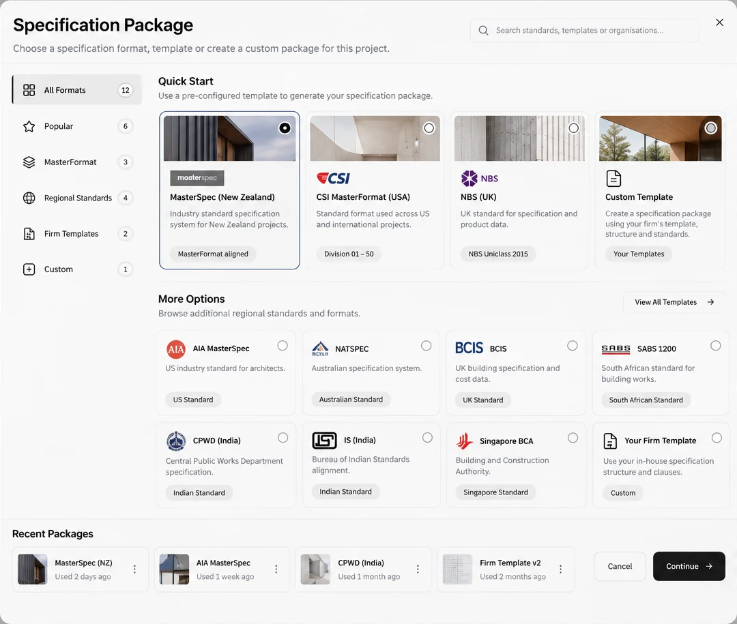This screenshot has height=624, width=737.
Task: Click the Firm Templates document icon
Action: (29, 233)
